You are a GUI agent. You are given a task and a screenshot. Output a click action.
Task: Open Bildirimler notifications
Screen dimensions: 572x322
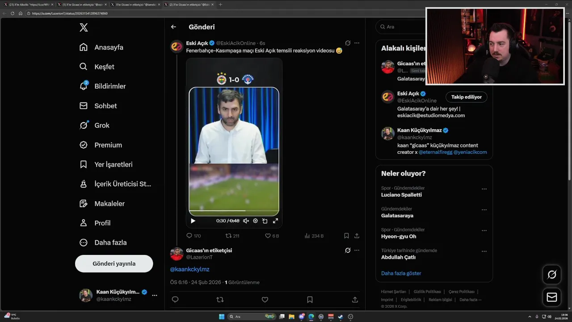103,86
